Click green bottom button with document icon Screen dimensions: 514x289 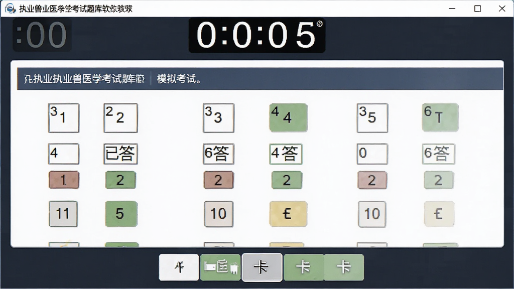tap(220, 267)
